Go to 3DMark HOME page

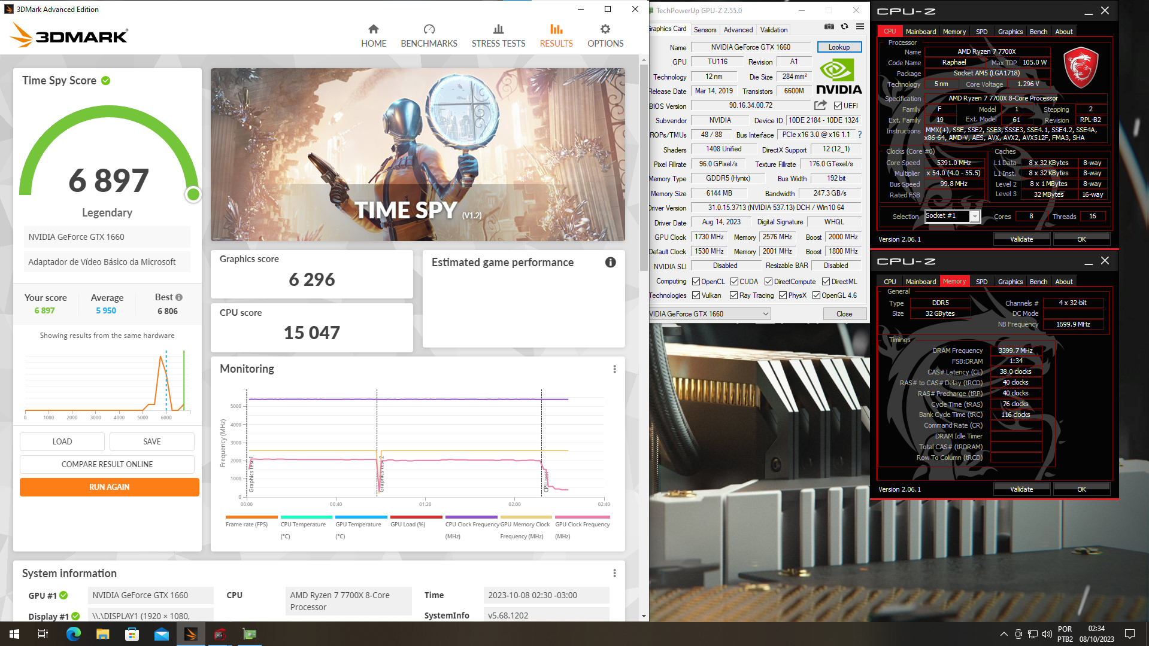[x=374, y=36]
